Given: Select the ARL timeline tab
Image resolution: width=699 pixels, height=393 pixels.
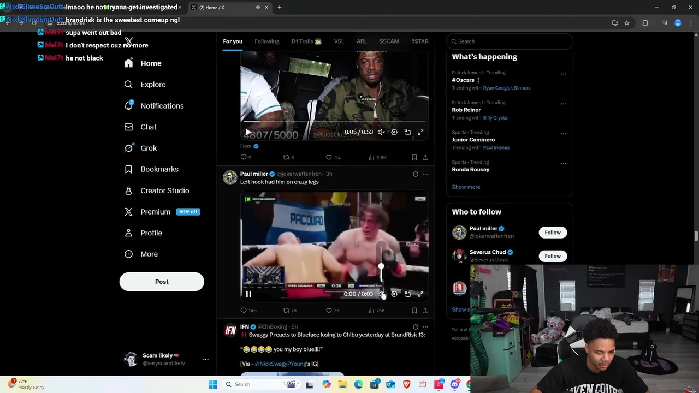Looking at the screenshot, I should [362, 41].
